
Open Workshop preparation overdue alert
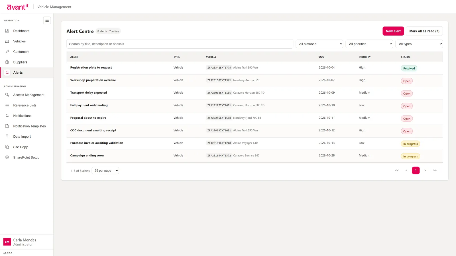coord(93,80)
